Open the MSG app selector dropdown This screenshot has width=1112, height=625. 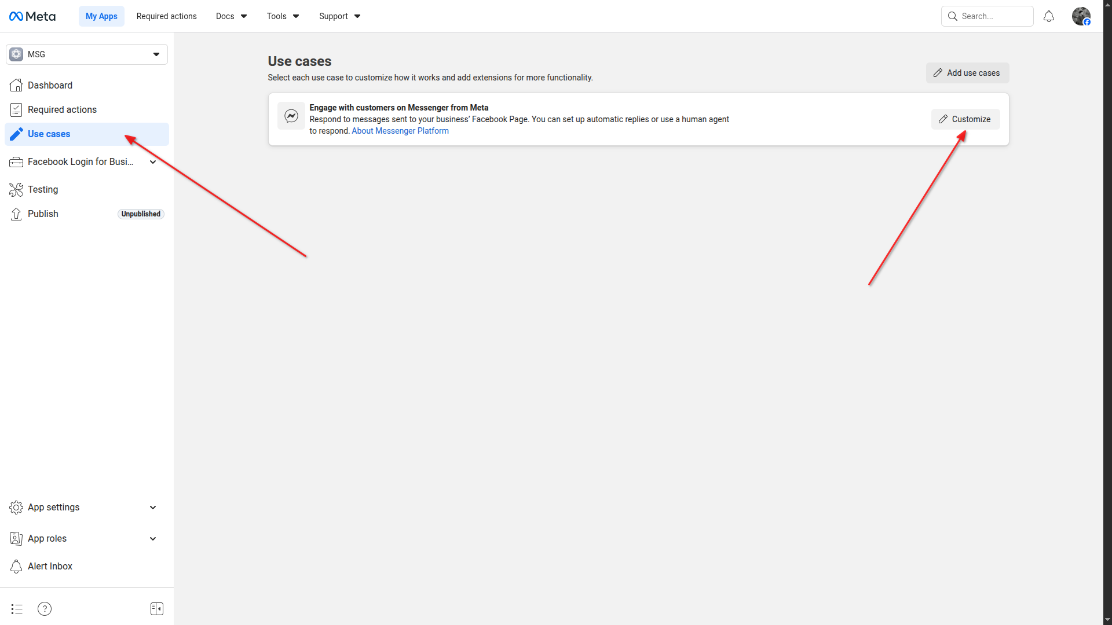(87, 54)
